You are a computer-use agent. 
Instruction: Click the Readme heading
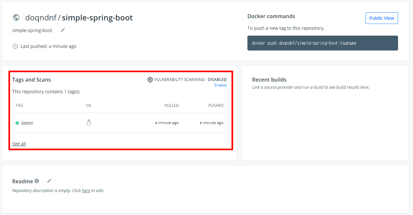click(23, 181)
